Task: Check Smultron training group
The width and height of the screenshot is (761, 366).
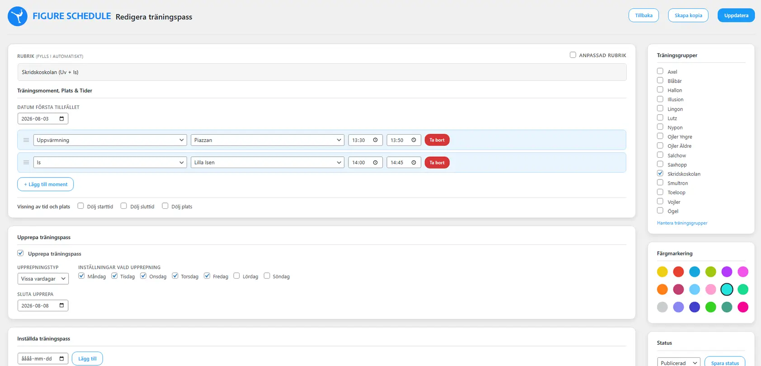Action: click(660, 182)
